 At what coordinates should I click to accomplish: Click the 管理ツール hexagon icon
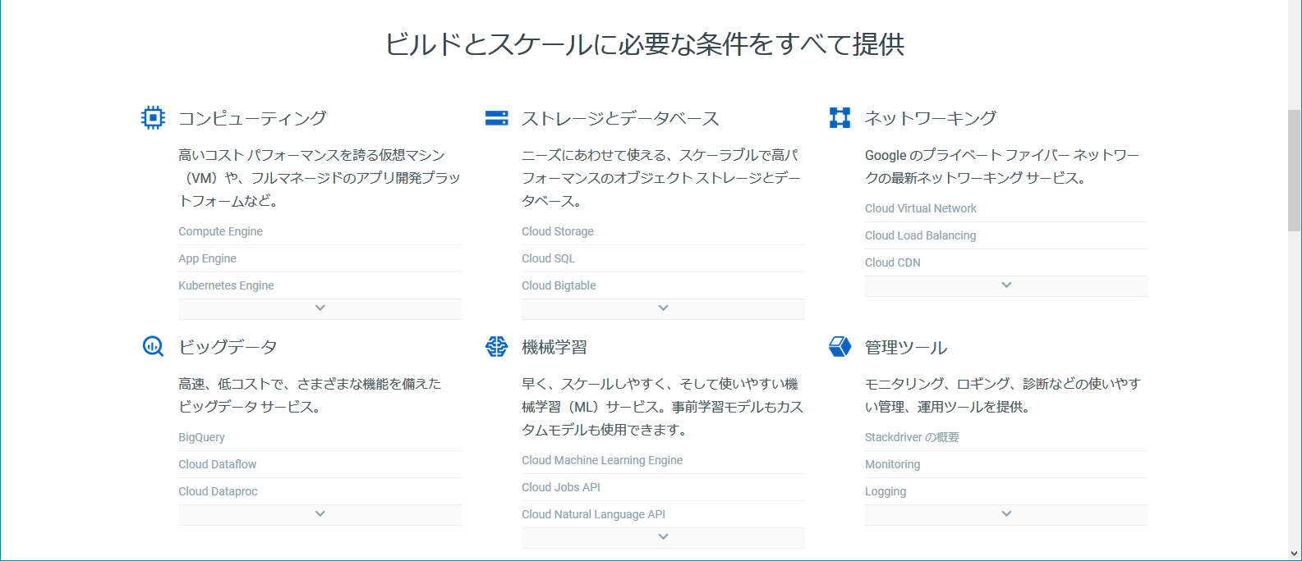point(840,347)
